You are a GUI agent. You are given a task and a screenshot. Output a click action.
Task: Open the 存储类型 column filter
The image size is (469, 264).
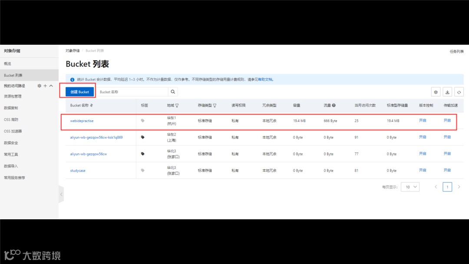(215, 106)
